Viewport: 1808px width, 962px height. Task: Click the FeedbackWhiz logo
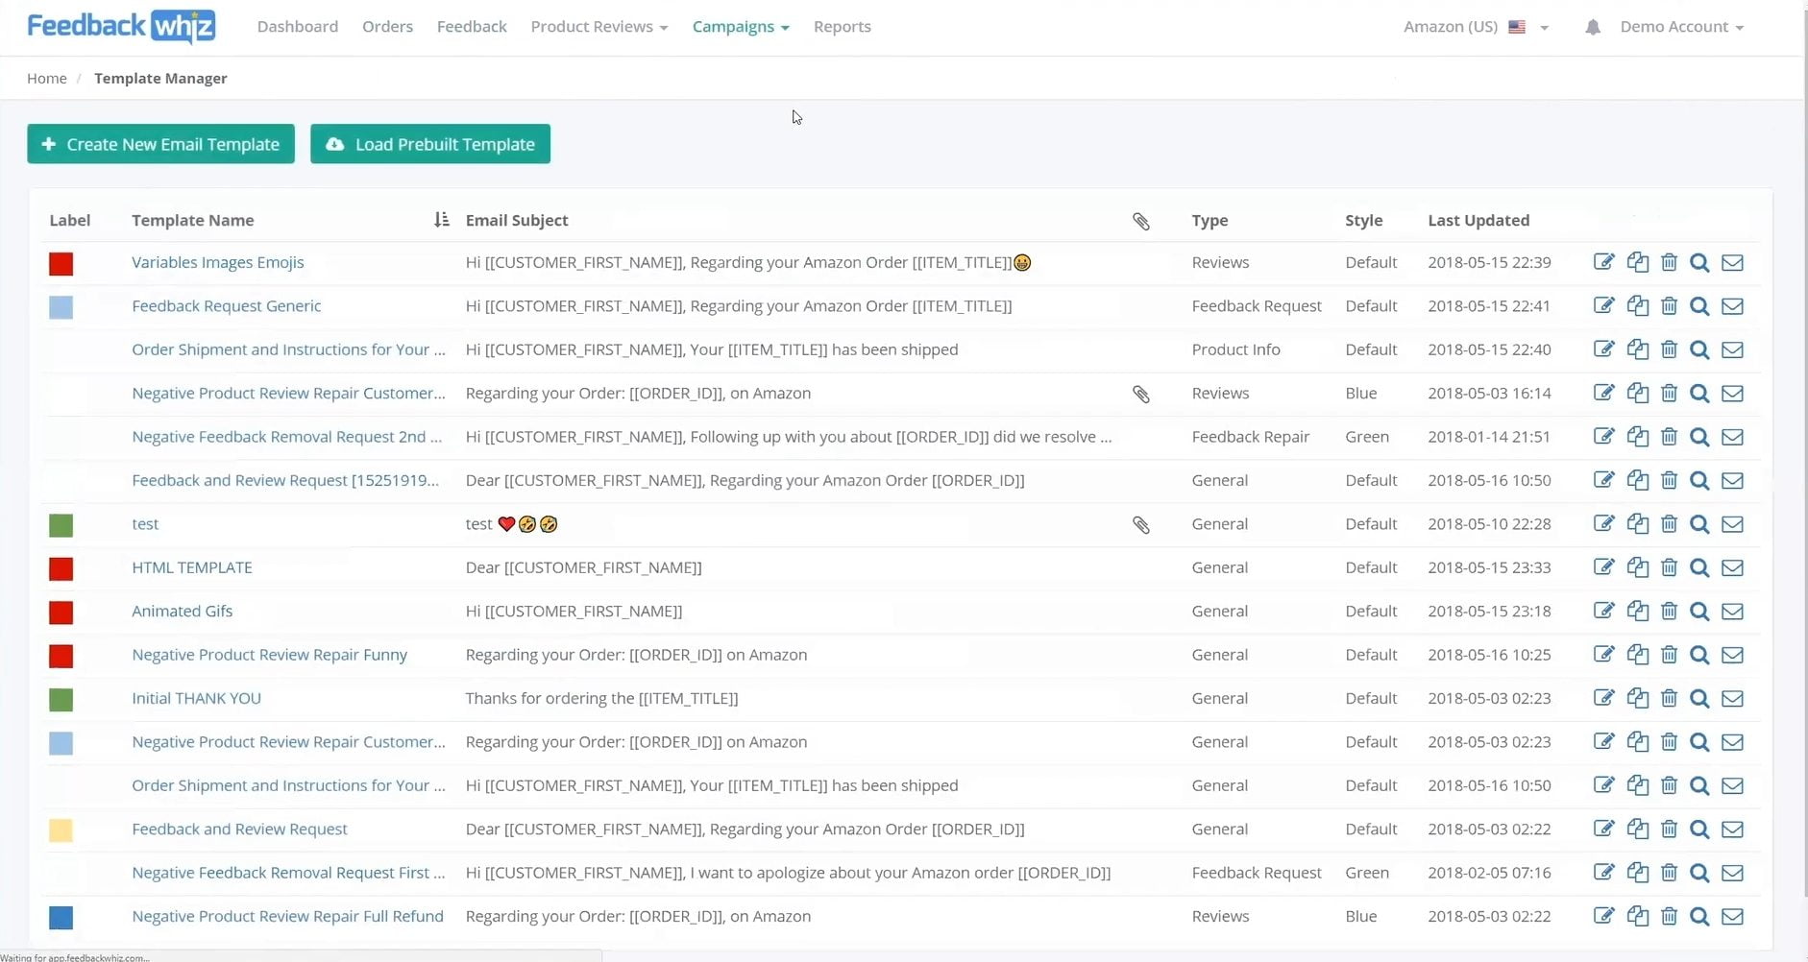[121, 27]
